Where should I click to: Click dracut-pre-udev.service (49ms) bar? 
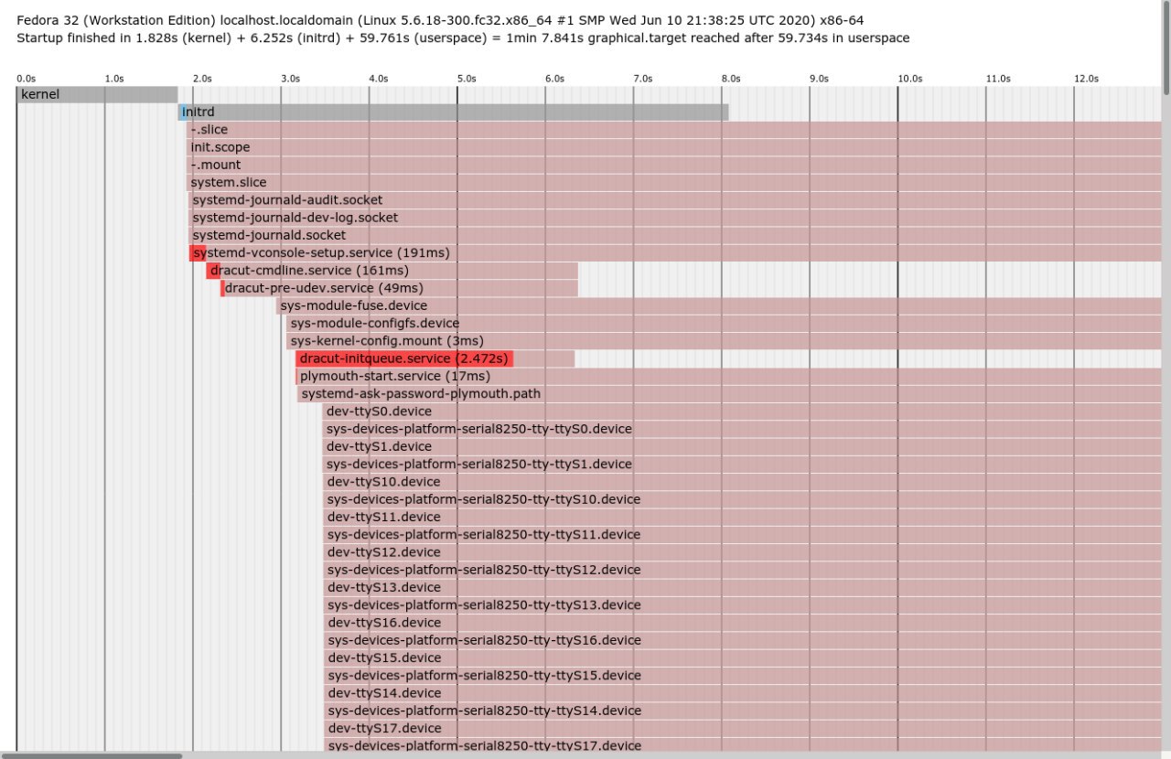tap(399, 288)
